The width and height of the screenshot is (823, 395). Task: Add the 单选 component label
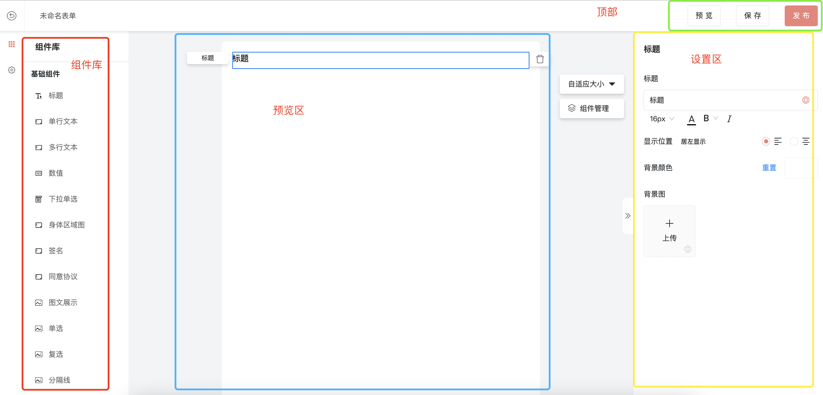click(x=56, y=328)
